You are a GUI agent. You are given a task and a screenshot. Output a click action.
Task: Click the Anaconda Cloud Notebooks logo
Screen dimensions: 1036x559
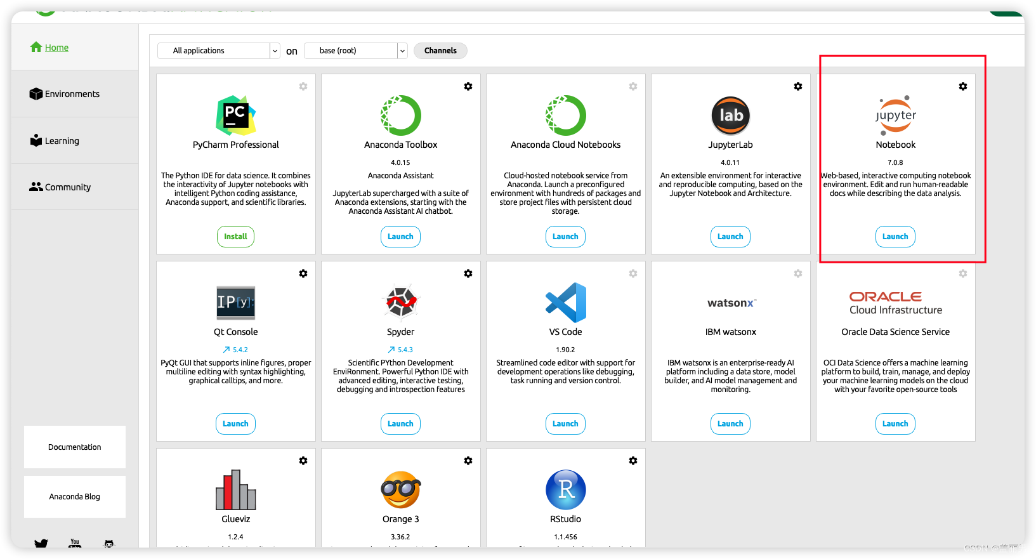(566, 115)
